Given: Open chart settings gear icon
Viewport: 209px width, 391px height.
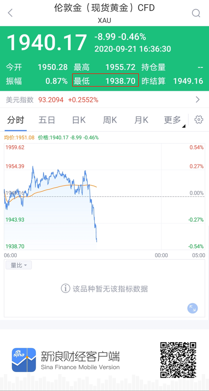Looking at the screenshot, I should coord(198,120).
